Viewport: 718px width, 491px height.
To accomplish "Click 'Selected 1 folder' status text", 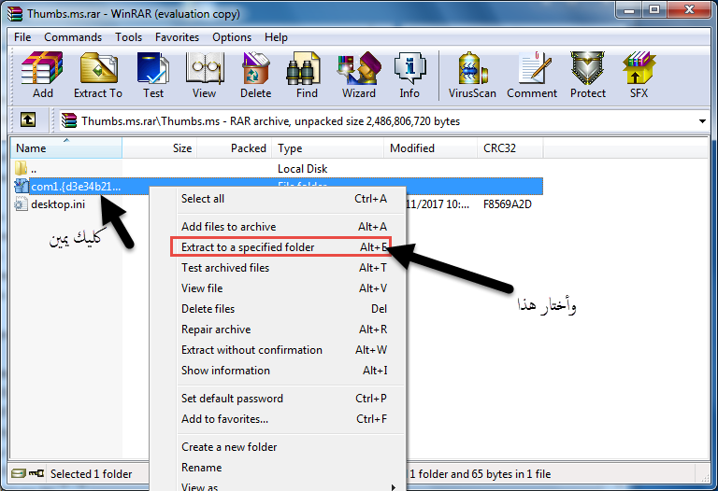I will [x=91, y=474].
